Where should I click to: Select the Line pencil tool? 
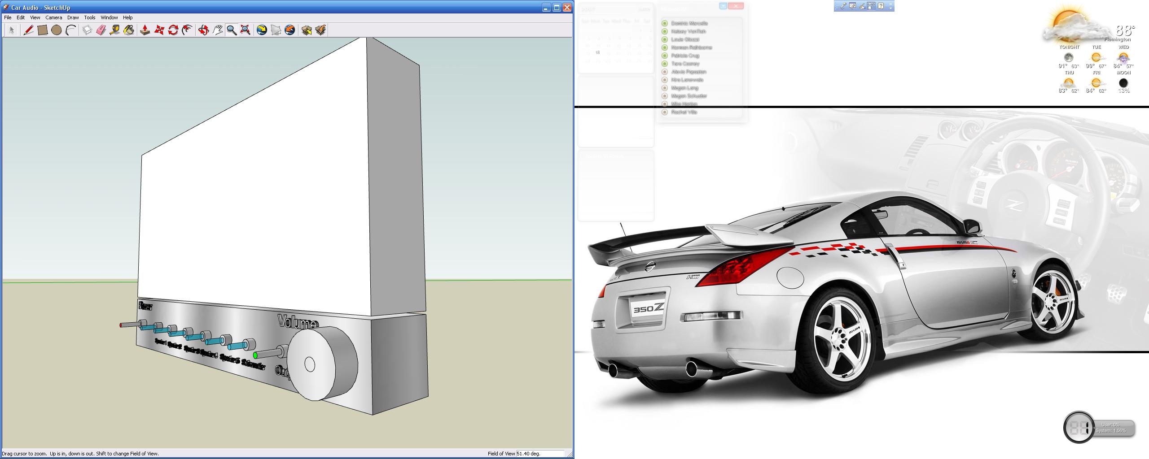[x=28, y=30]
